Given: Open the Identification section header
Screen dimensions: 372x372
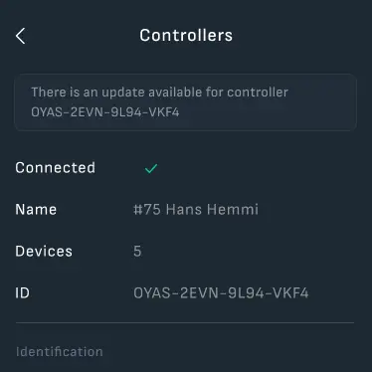Looking at the screenshot, I should pos(60,352).
